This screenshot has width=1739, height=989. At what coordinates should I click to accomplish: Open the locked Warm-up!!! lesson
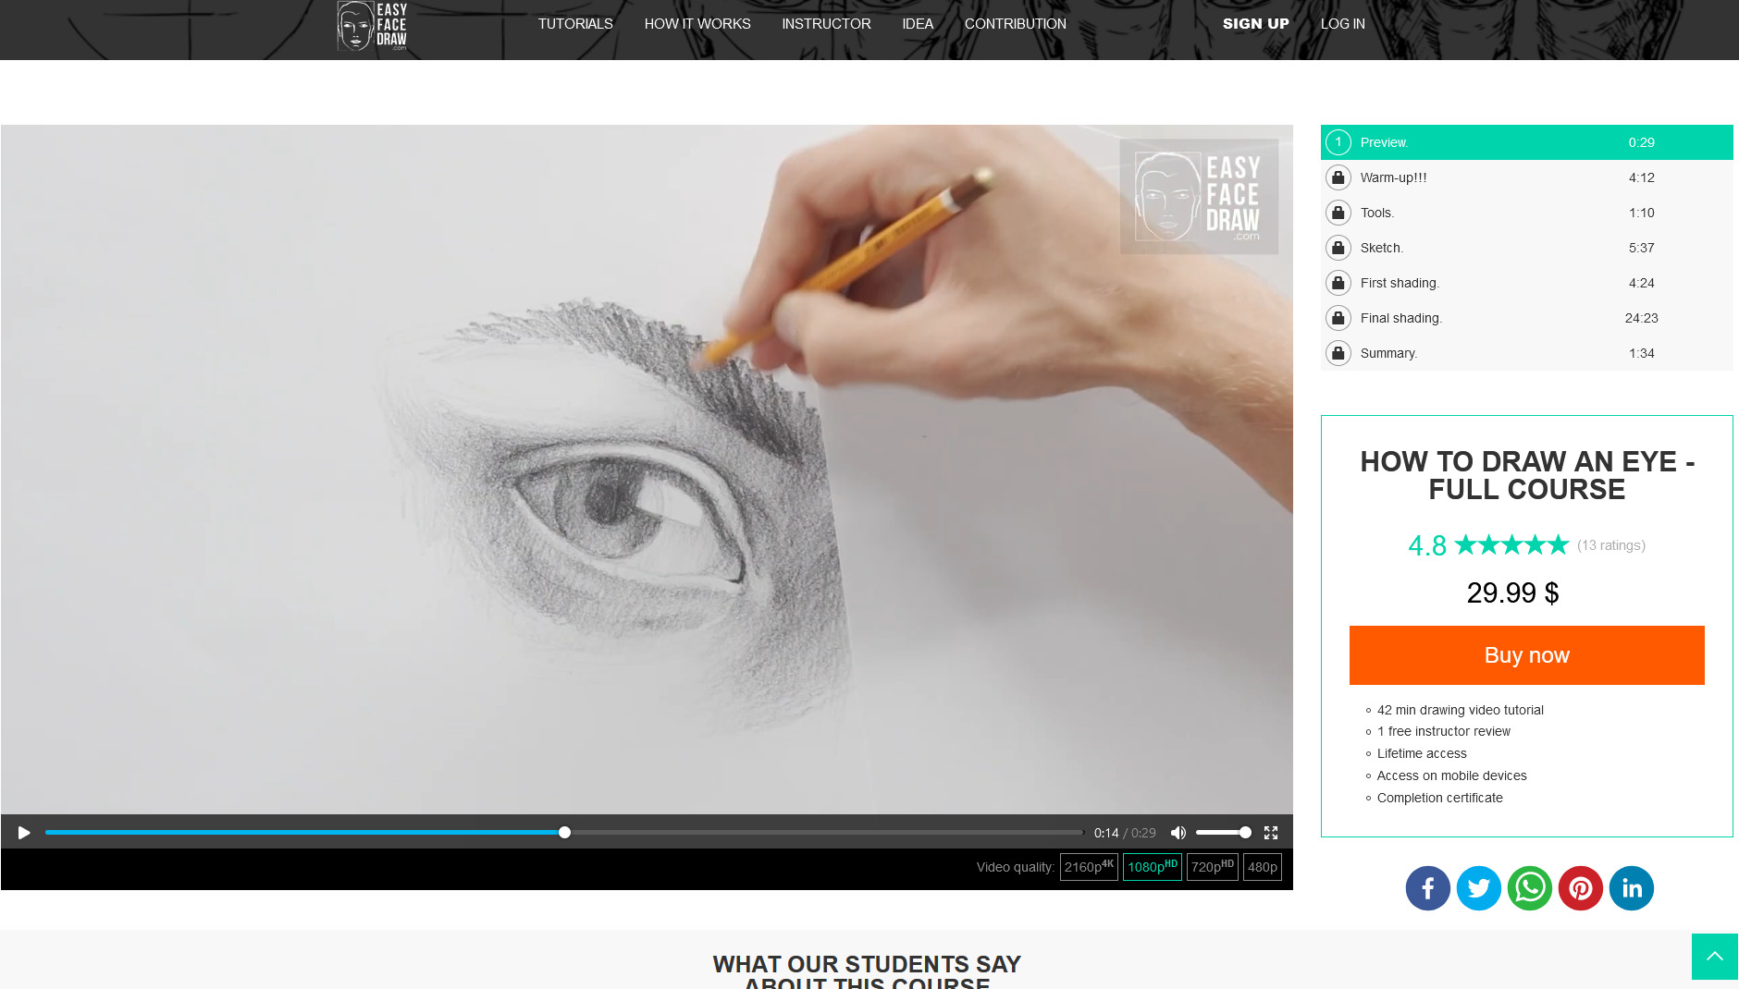click(1393, 177)
